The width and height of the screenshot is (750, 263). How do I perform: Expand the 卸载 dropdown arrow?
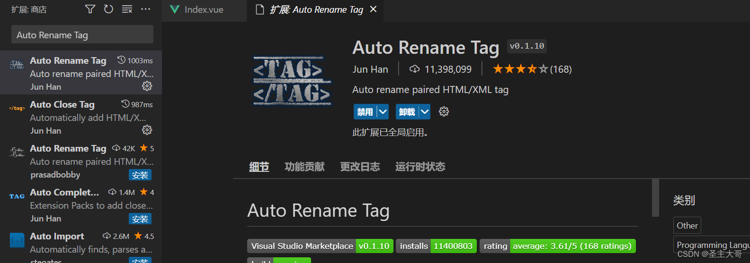pos(425,111)
